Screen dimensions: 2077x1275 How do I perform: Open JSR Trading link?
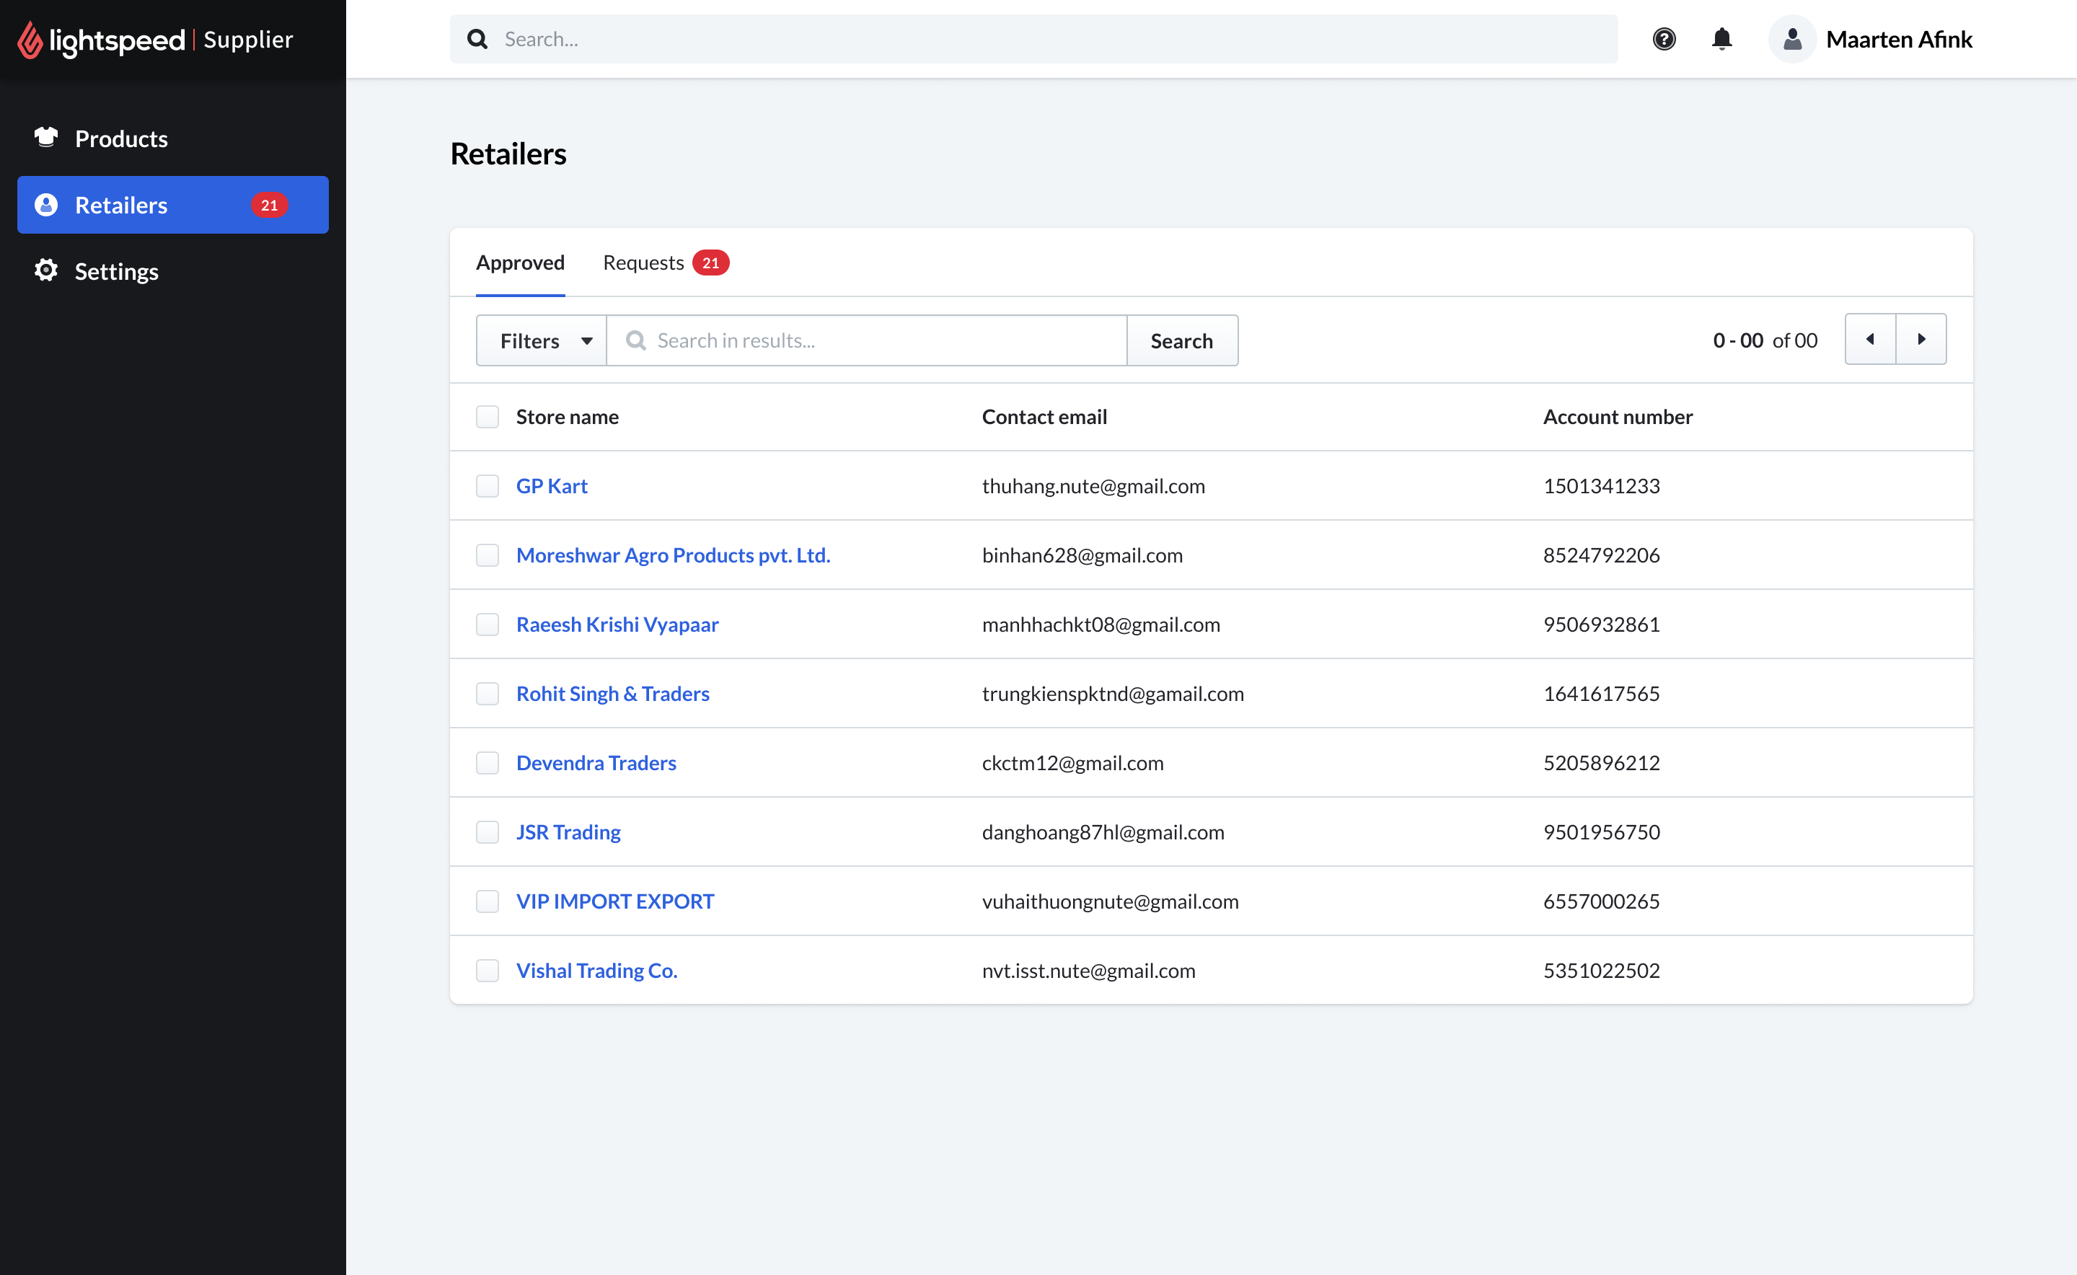click(568, 831)
